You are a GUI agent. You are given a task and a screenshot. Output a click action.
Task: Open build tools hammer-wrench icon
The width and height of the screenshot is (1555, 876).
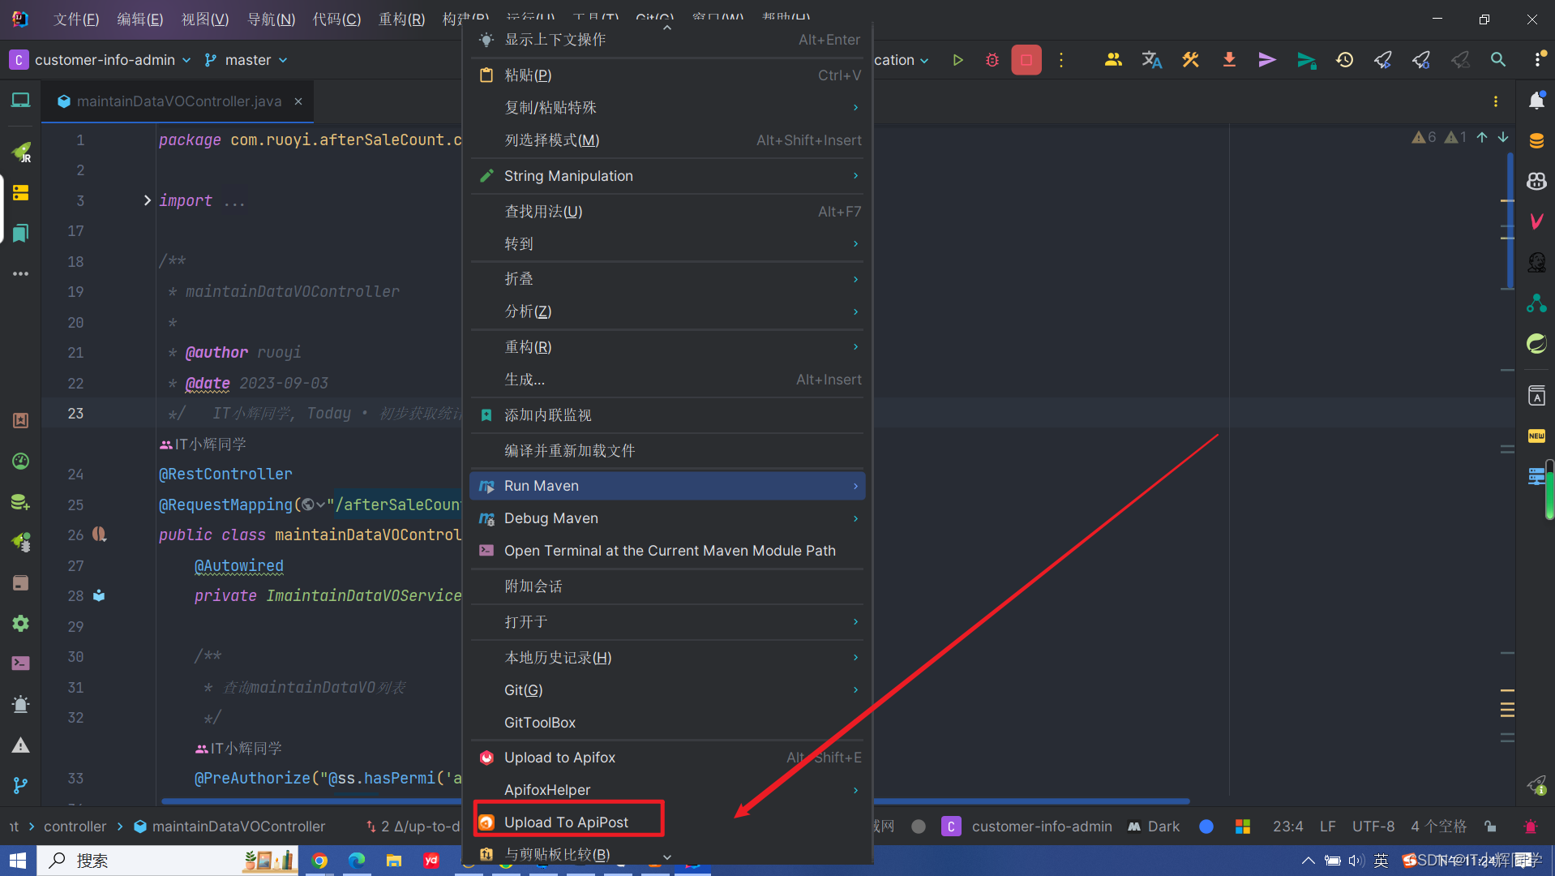tap(1190, 60)
